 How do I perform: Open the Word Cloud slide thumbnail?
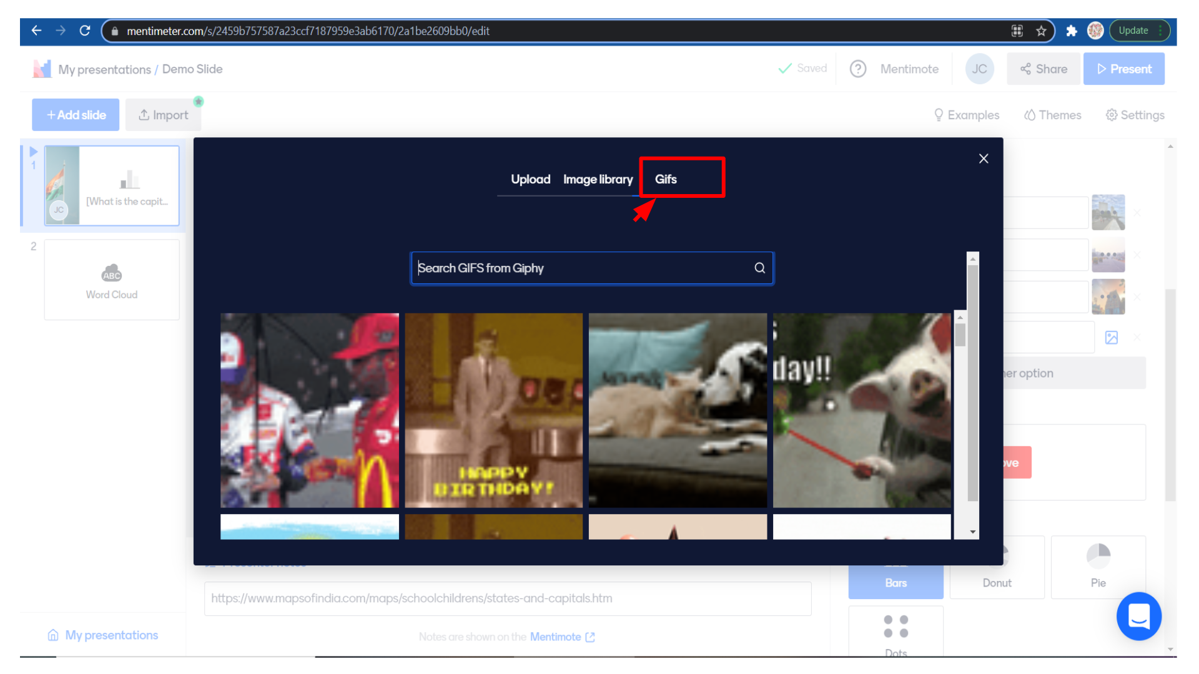(x=112, y=280)
